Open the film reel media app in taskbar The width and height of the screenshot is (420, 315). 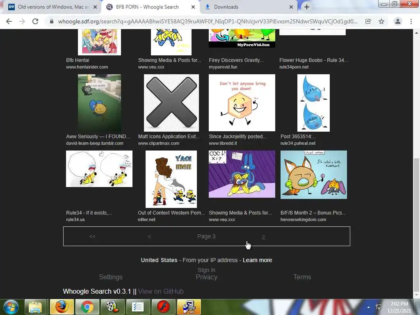[x=112, y=307]
